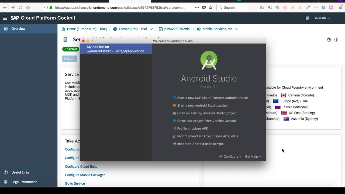Click the Configure gear icon
This screenshot has height=194, width=345.
[221, 157]
